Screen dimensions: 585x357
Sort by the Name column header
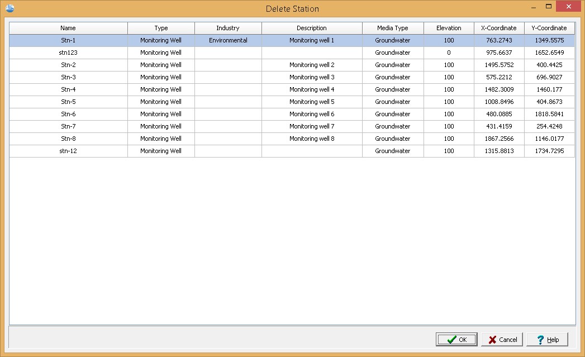click(68, 28)
